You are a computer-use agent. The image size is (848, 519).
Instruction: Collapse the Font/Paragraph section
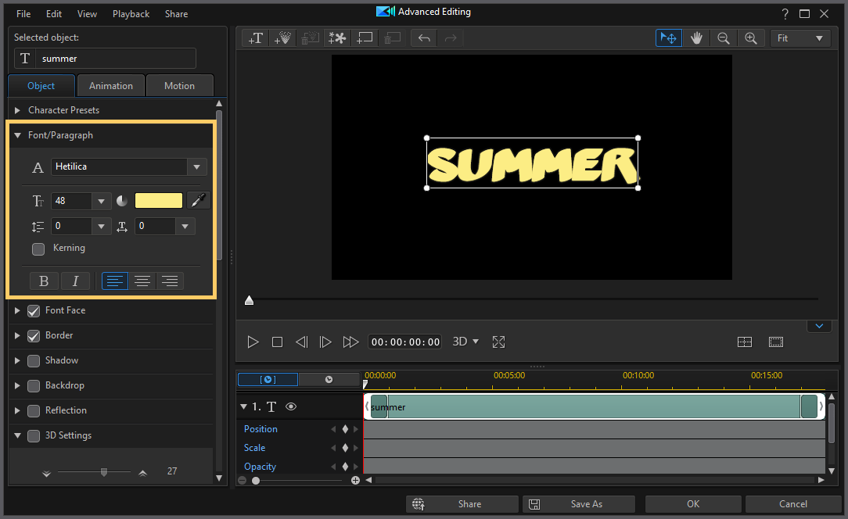point(17,135)
